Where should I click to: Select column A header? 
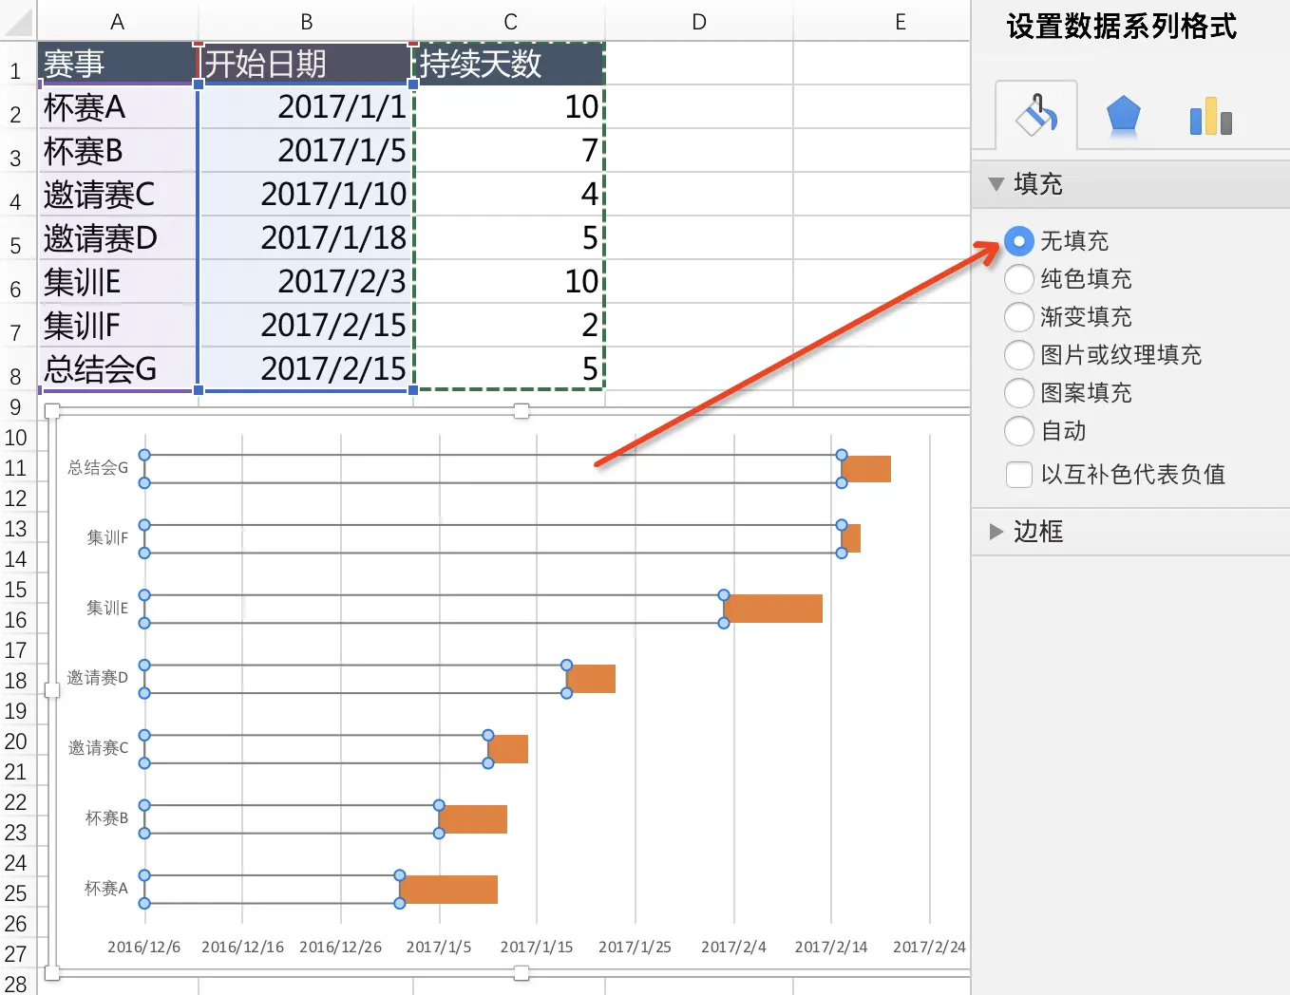click(x=118, y=21)
